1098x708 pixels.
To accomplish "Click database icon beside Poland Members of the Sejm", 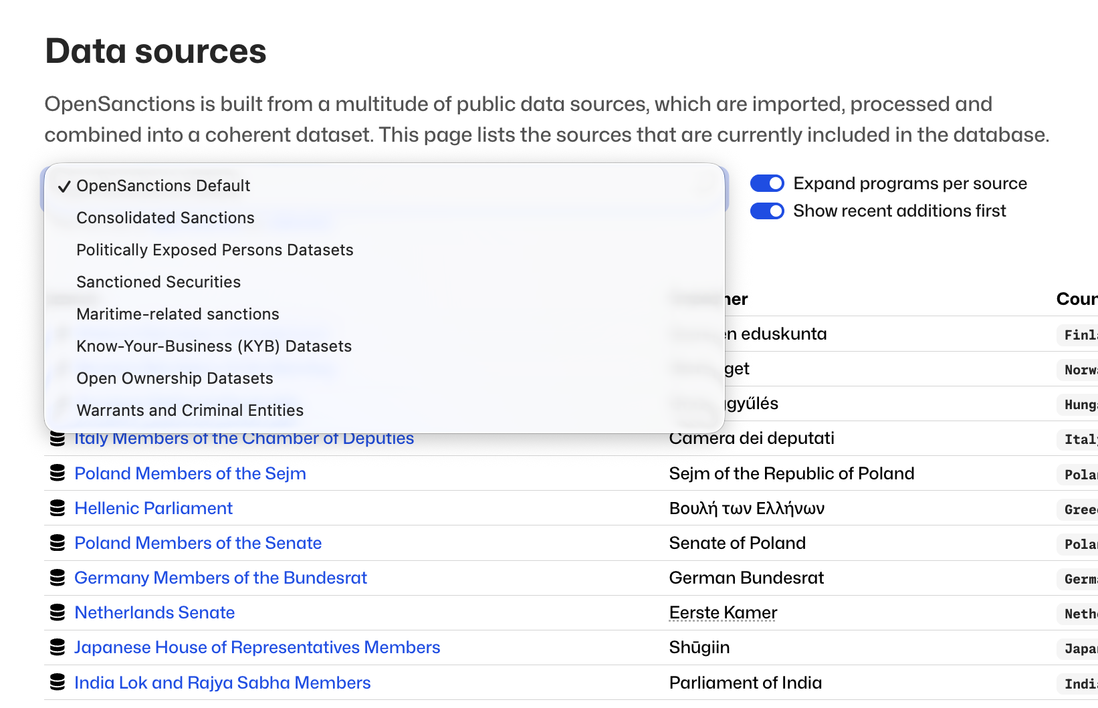I will coord(58,473).
